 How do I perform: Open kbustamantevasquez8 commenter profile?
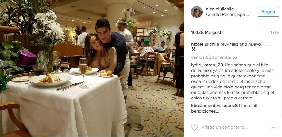(x=214, y=106)
